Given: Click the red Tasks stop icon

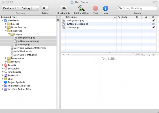Looking at the screenshot, I should [95, 8].
